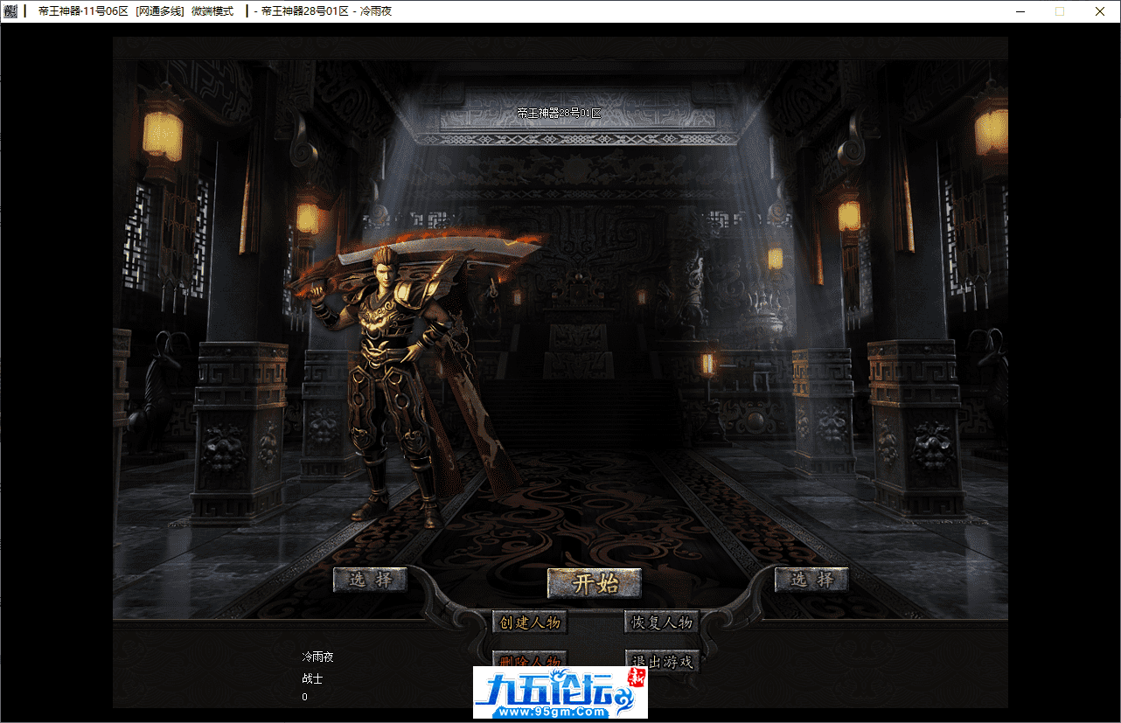Click 退出游戏 exit game button
Viewport: 1121px width, 723px height.
[662, 661]
